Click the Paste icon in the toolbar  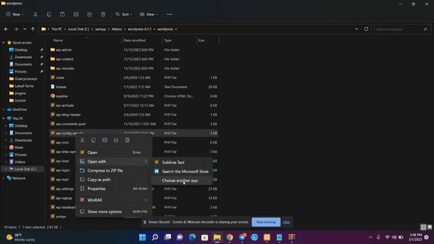coord(62,14)
